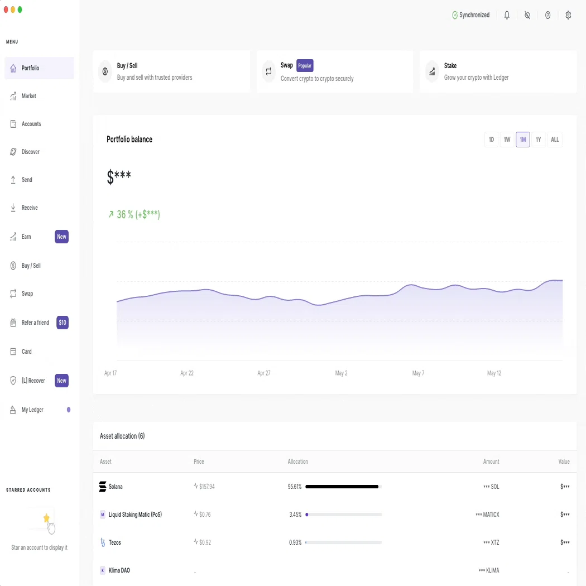The image size is (586, 586).
Task: Click the hidden portfolio balance $***
Action: [119, 176]
